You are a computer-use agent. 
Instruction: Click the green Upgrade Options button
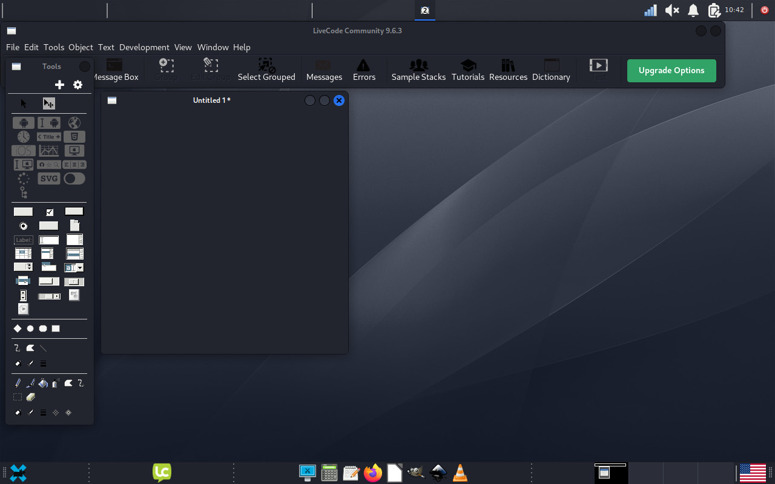(671, 70)
